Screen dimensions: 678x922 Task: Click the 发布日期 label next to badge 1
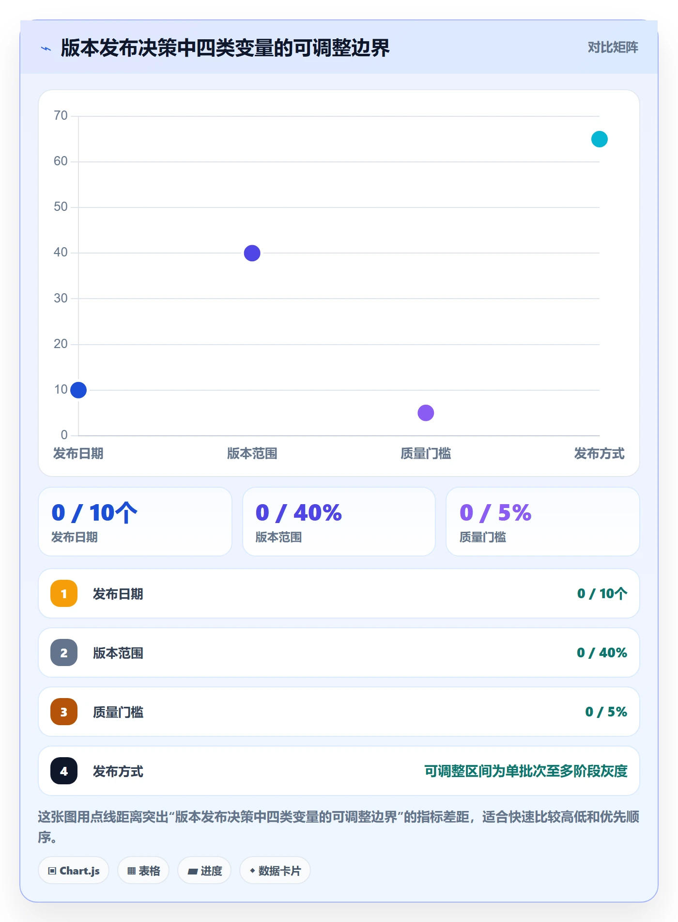pyautogui.click(x=118, y=594)
